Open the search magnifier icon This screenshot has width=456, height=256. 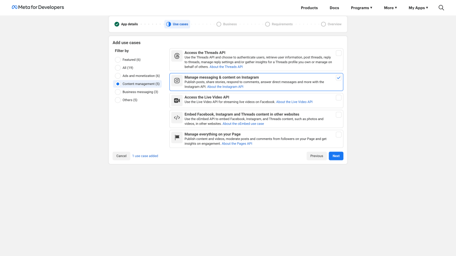point(441,8)
